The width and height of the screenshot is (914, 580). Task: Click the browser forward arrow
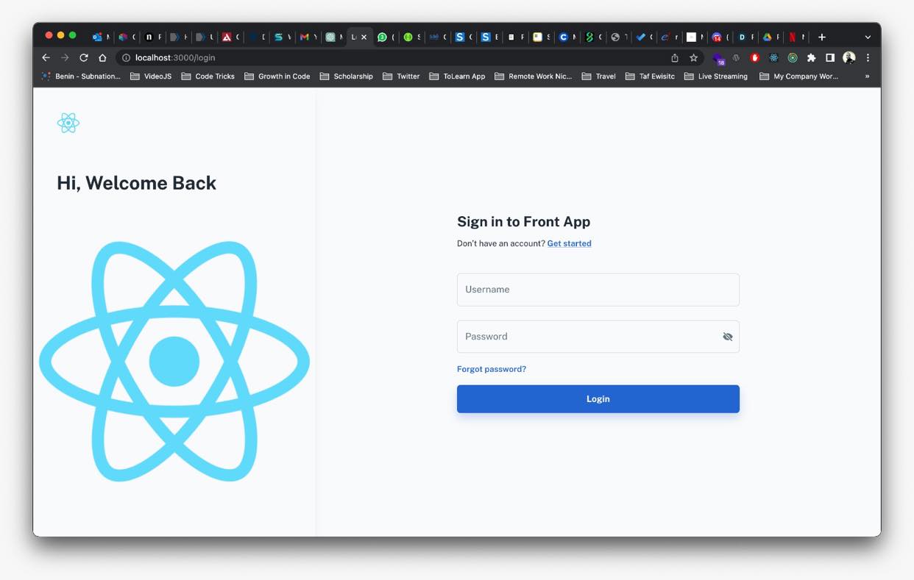pyautogui.click(x=65, y=57)
